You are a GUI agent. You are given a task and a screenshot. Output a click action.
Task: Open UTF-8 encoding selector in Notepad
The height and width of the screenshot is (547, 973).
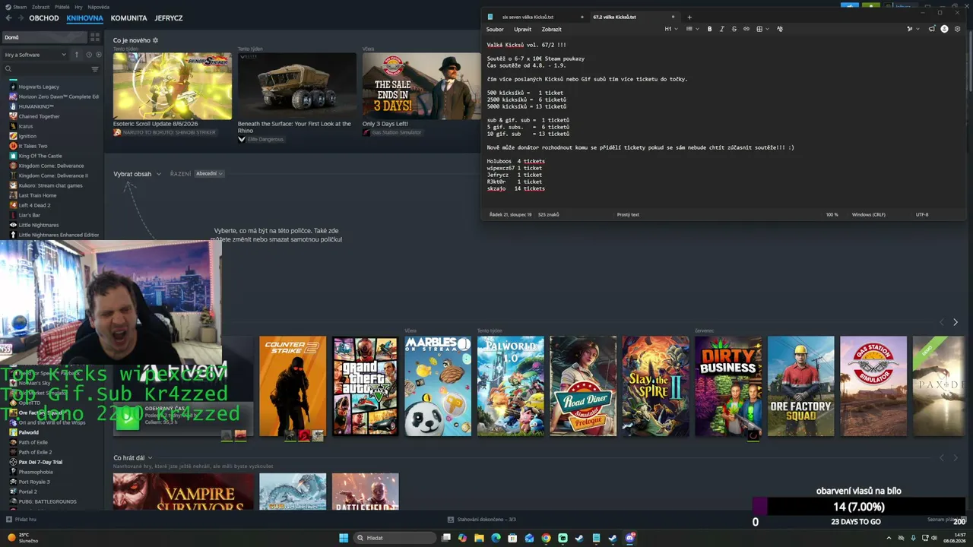pyautogui.click(x=922, y=214)
